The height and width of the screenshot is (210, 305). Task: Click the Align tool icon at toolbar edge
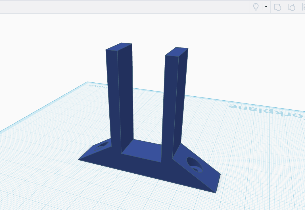click(x=304, y=7)
